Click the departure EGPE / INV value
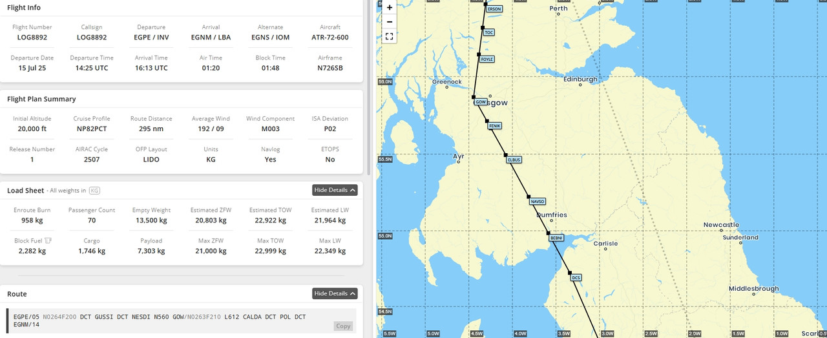The width and height of the screenshot is (827, 338). point(151,37)
